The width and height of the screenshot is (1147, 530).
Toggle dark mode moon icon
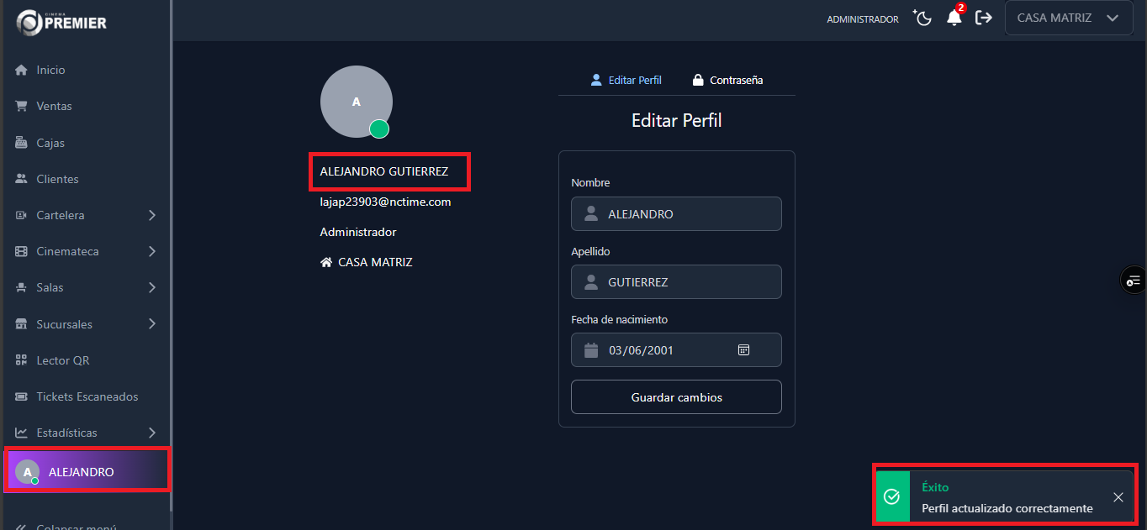[923, 18]
